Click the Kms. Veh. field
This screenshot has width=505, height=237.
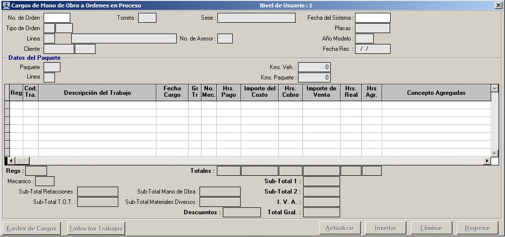(314, 67)
